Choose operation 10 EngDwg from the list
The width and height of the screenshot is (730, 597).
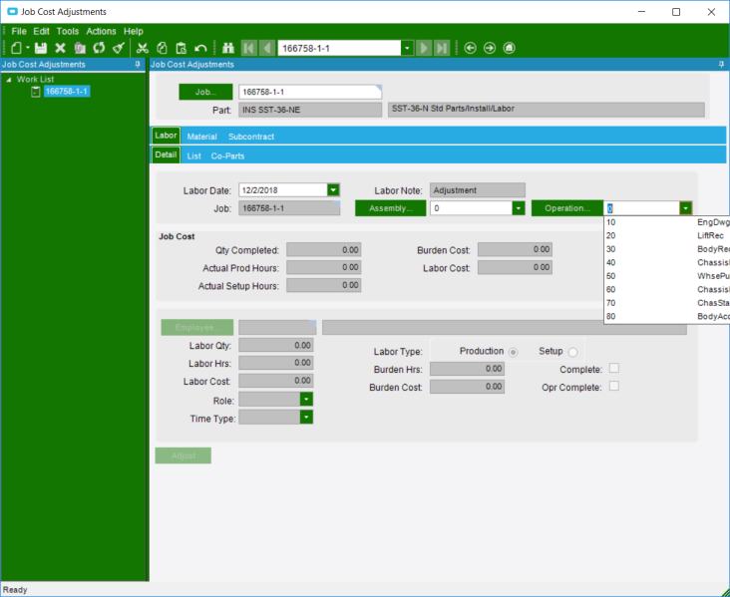667,222
